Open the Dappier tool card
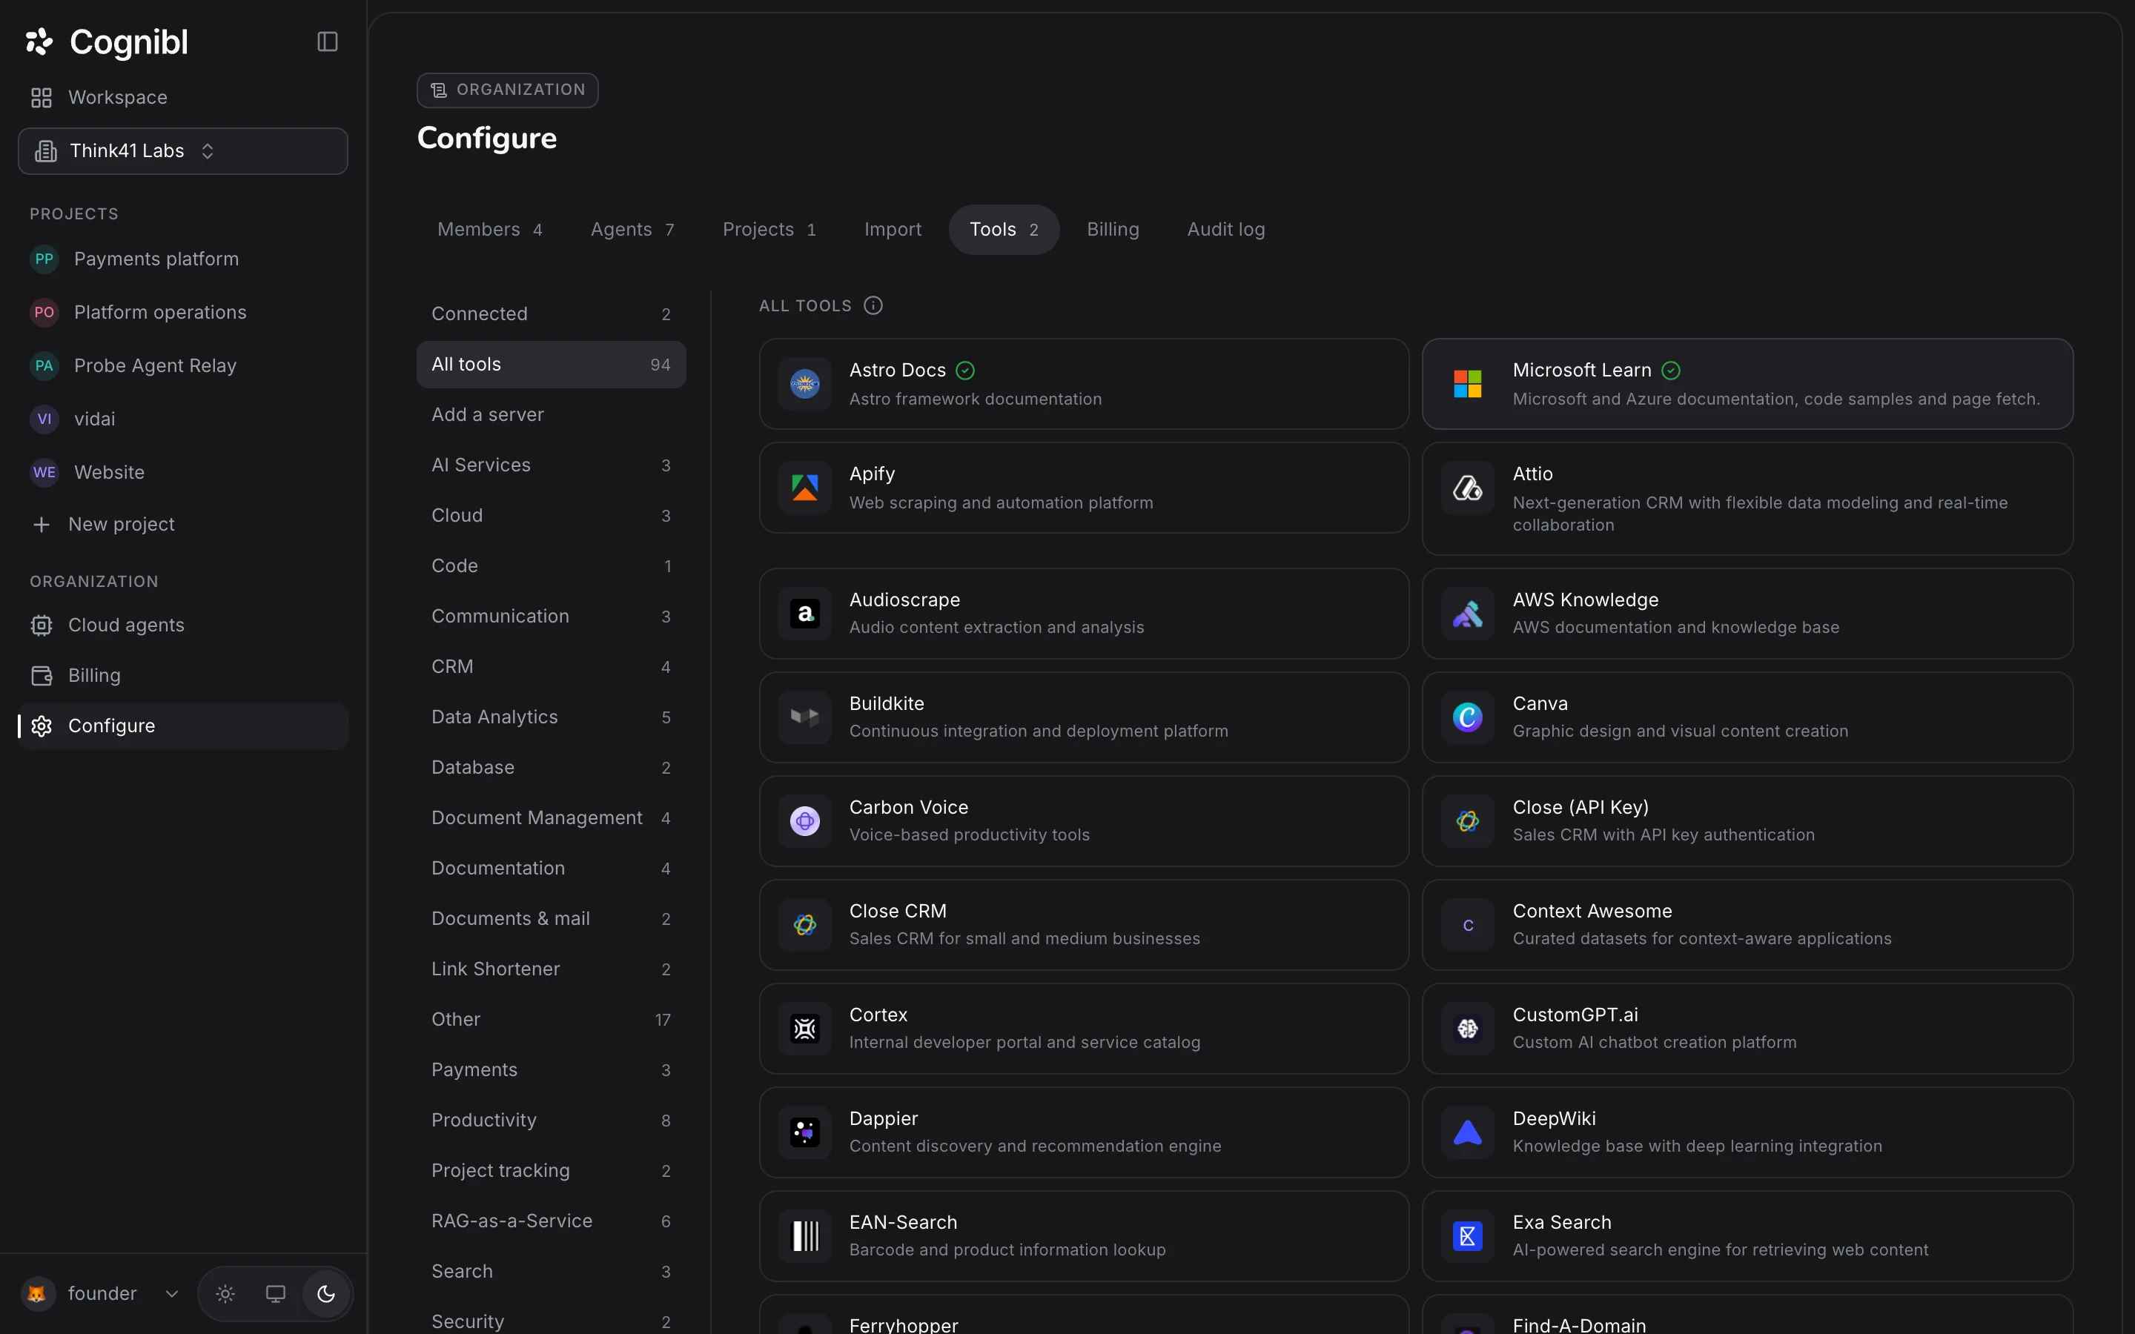Image resolution: width=2135 pixels, height=1334 pixels. (x=1083, y=1133)
